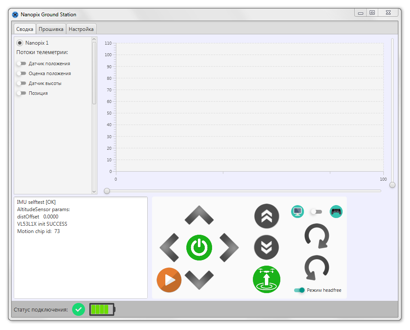The height and width of the screenshot is (330, 410).
Task: Click the green connection status checkmark
Action: pos(79,309)
